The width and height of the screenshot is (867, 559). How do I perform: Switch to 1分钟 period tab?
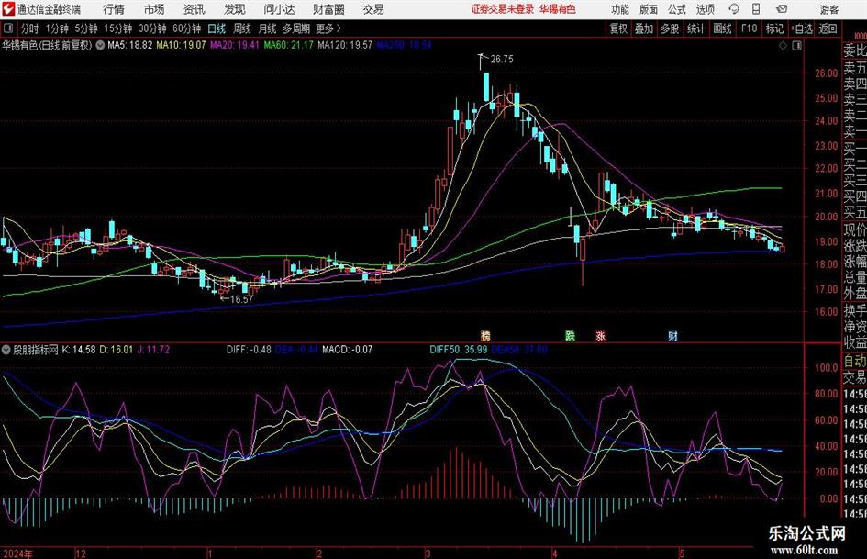click(x=56, y=28)
